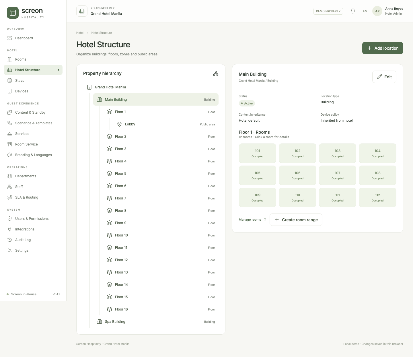Follow the Manage rooms link
The height and width of the screenshot is (357, 413).
coord(252,220)
